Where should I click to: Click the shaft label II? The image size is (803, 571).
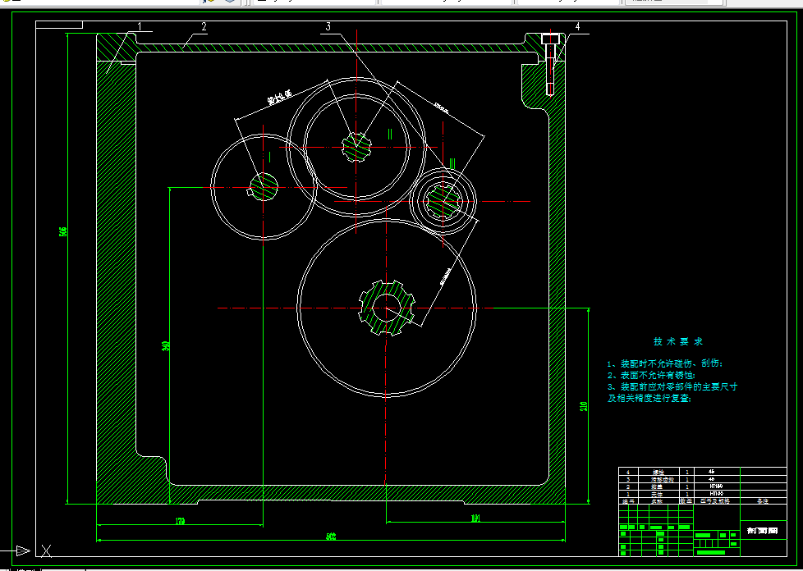390,134
